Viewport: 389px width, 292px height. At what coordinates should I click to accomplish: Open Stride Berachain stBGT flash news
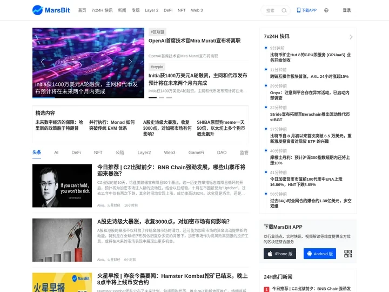click(310, 117)
